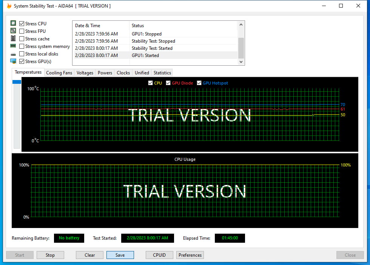Click the Save button

(120, 255)
